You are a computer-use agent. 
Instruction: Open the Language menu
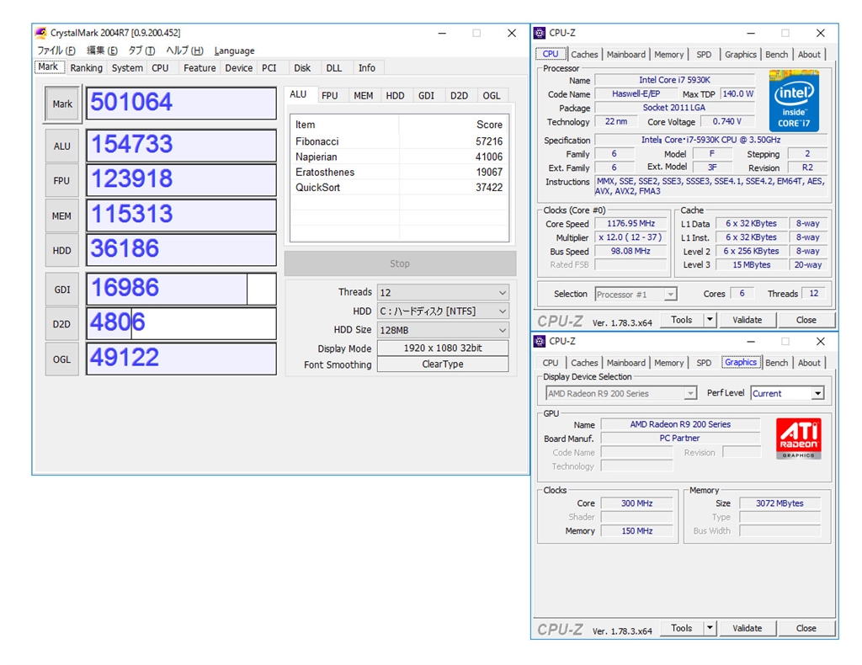pos(234,51)
